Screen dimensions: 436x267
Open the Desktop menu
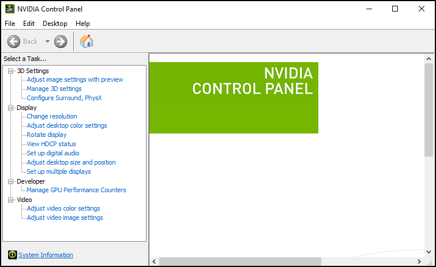point(55,24)
